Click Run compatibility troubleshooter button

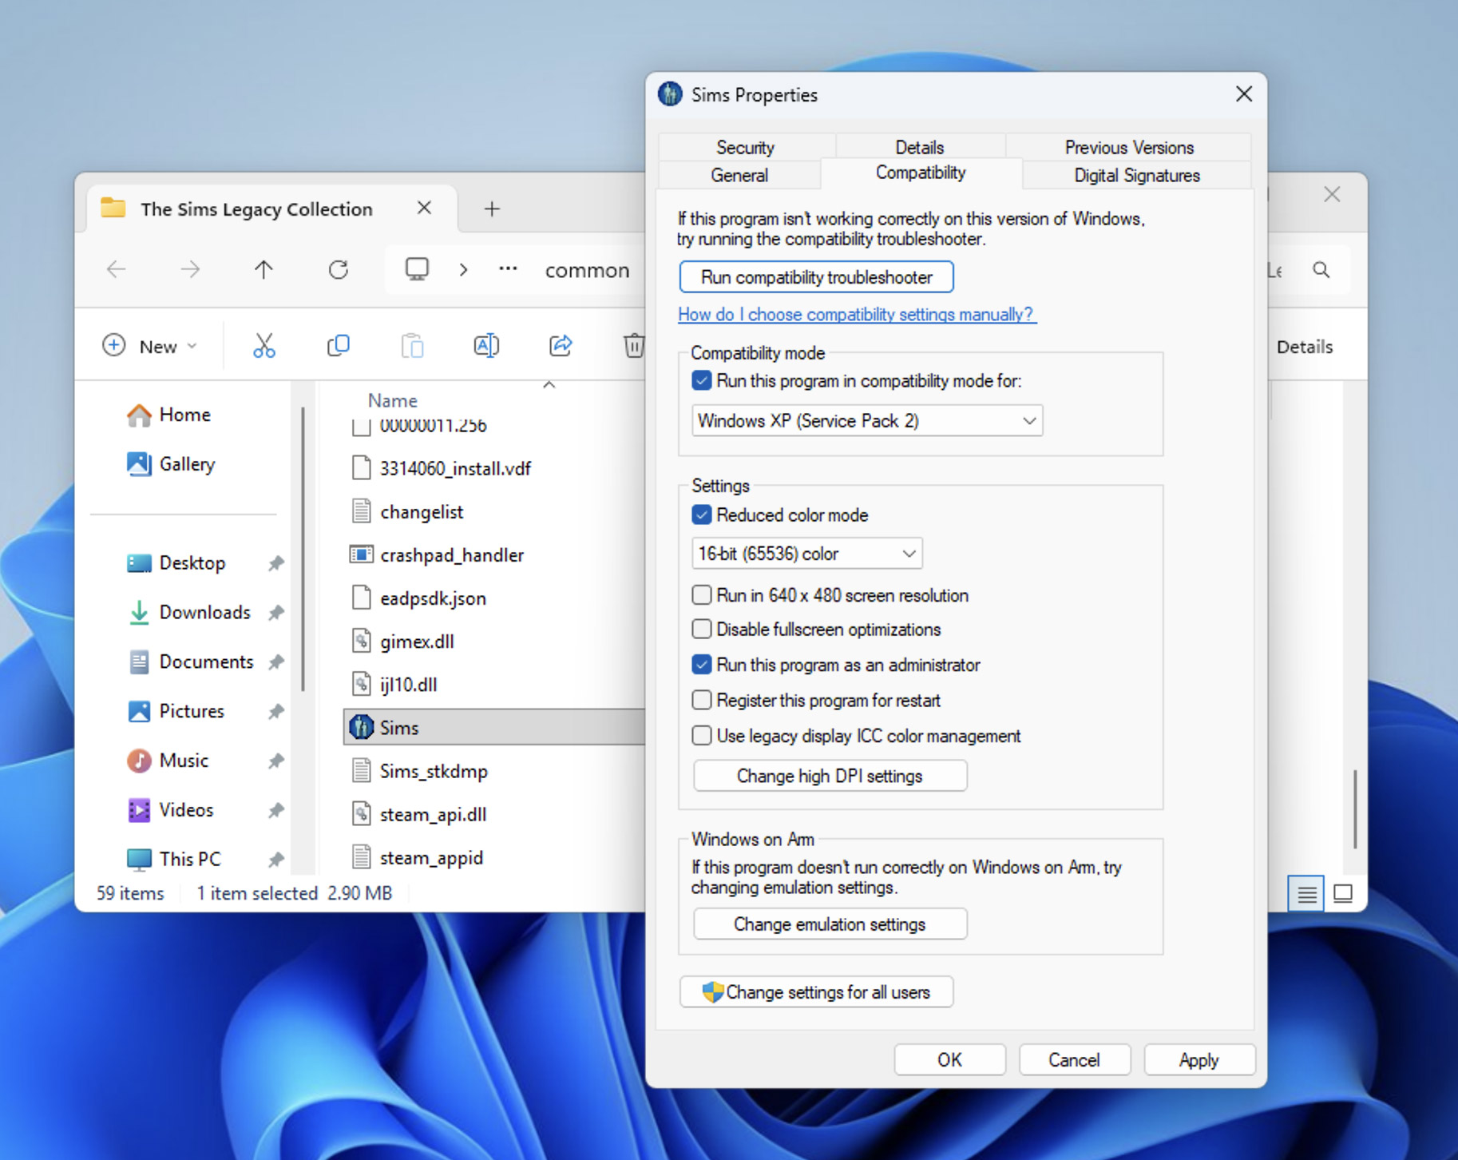(816, 277)
